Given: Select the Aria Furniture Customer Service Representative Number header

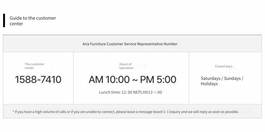Looking at the screenshot, I should (x=130, y=44).
